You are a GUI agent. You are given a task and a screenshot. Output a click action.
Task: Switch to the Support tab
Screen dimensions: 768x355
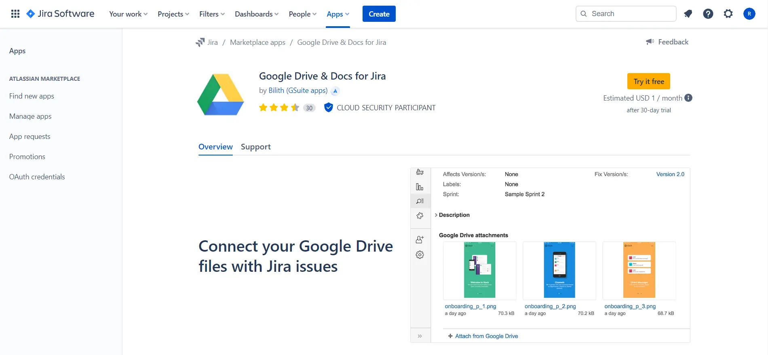point(256,147)
